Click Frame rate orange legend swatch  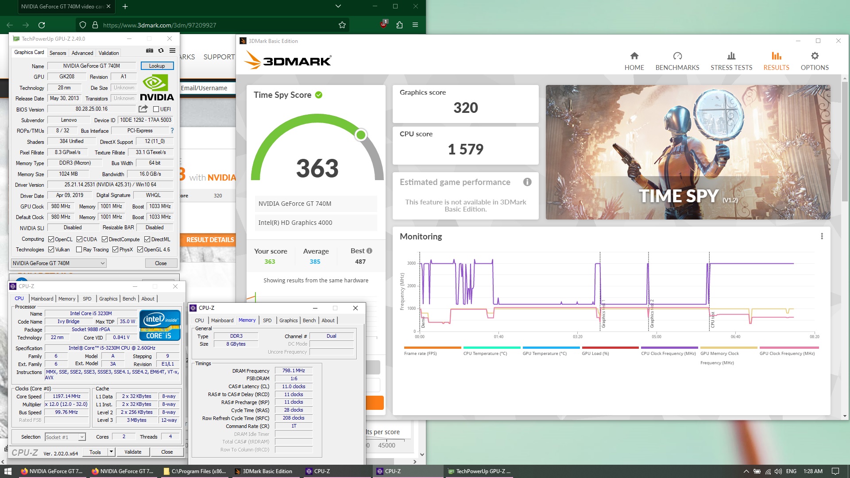(x=433, y=348)
